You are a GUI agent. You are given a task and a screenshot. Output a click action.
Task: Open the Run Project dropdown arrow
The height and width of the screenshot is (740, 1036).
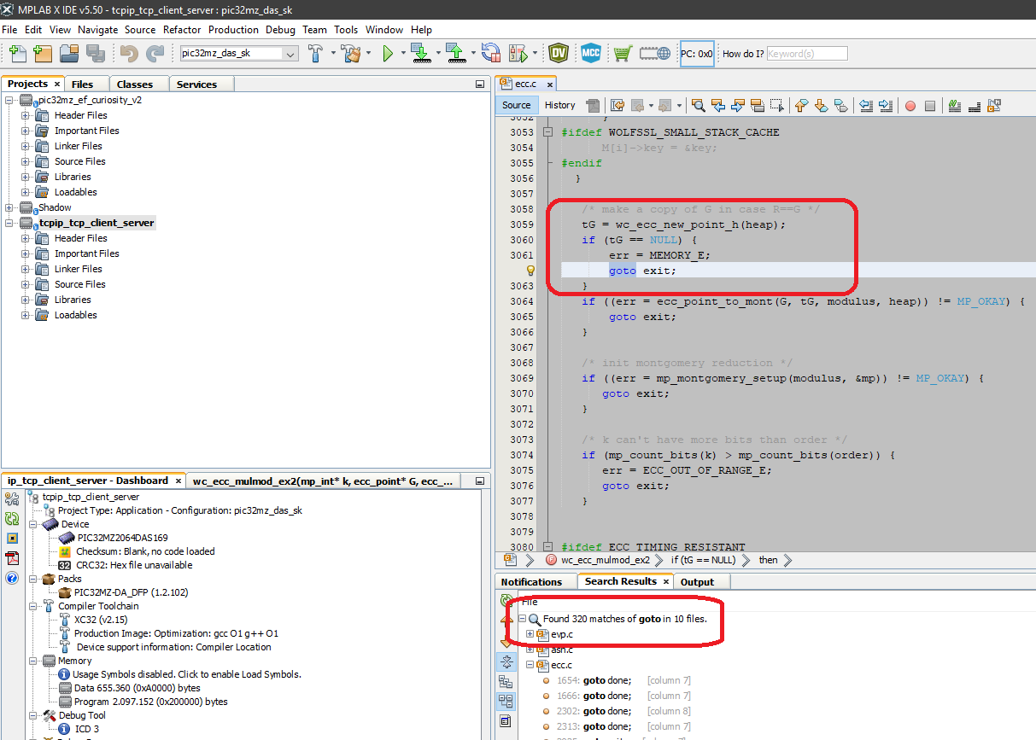tap(402, 54)
